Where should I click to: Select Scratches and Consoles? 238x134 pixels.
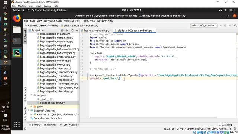[47, 118]
